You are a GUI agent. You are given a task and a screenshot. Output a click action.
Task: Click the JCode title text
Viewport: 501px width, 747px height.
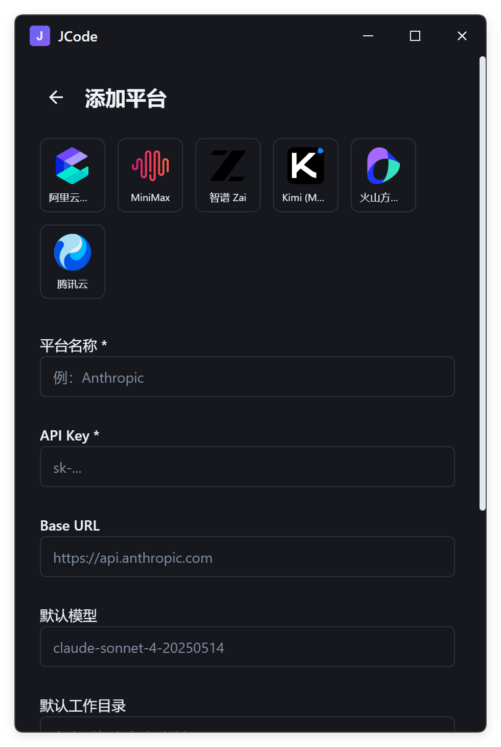(x=78, y=36)
